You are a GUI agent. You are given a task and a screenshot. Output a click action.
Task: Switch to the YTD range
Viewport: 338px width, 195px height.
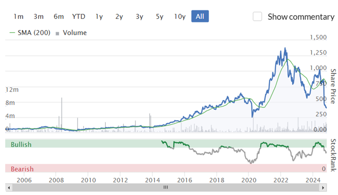click(x=79, y=17)
